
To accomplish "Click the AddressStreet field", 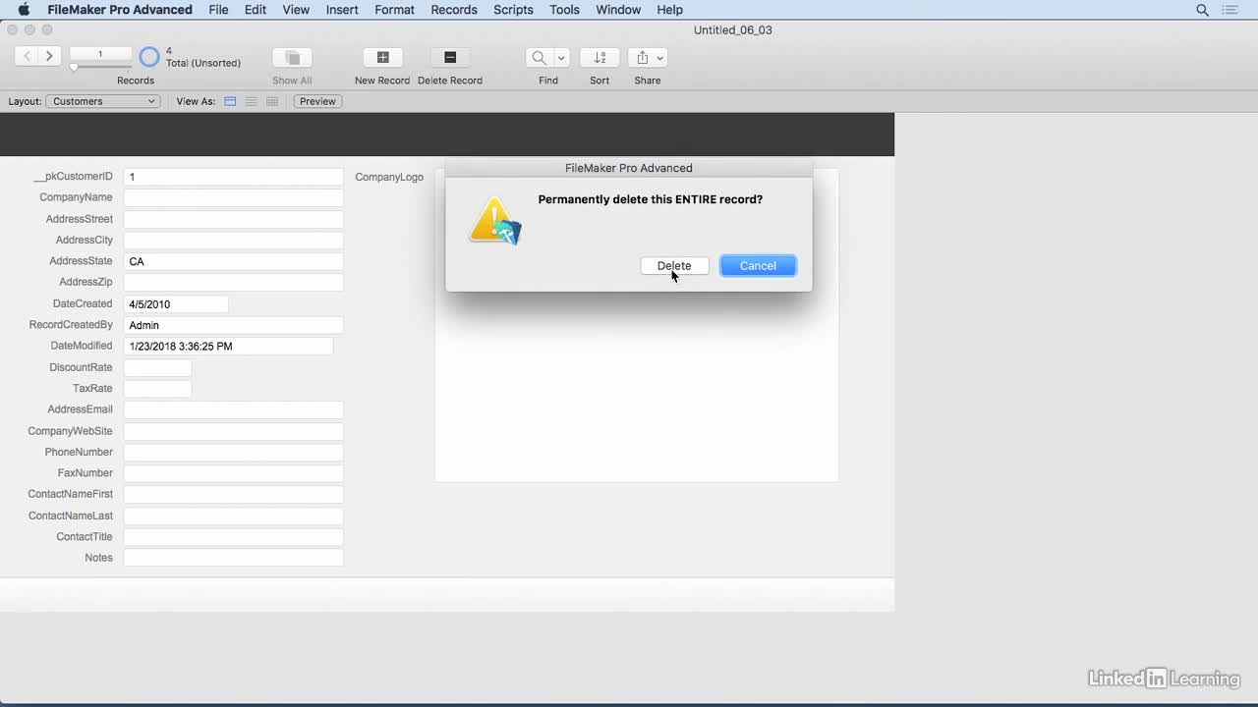I will (x=233, y=219).
